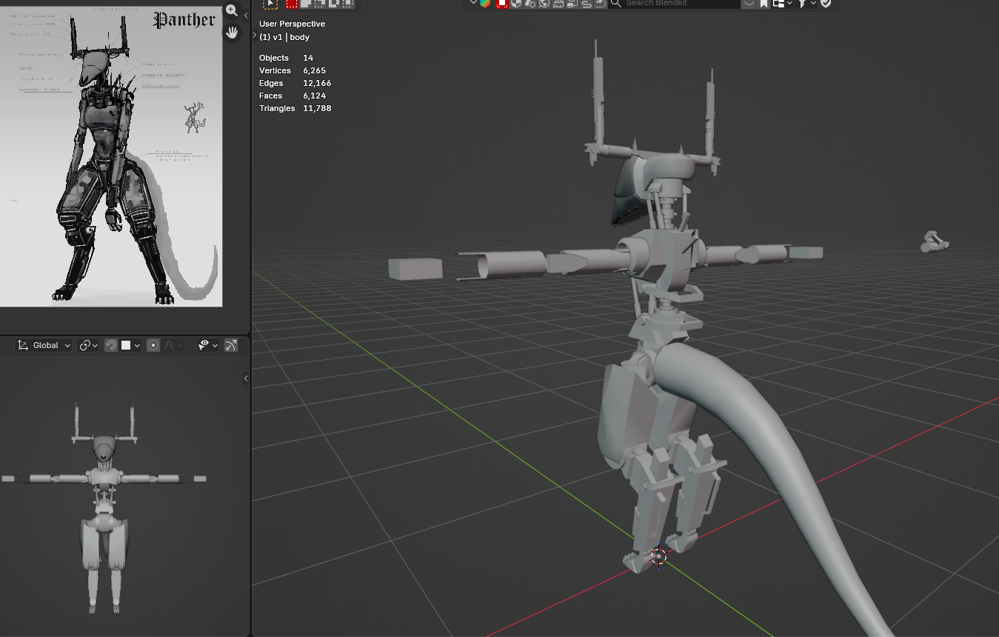Click the Edges 12,166 statistic
Image resolution: width=999 pixels, height=637 pixels.
click(295, 83)
